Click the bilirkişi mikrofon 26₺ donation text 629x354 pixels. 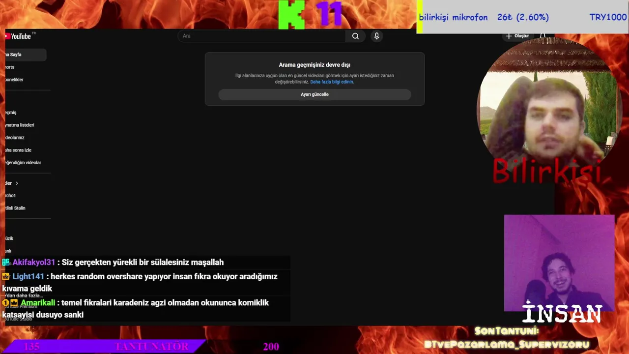coord(484,17)
